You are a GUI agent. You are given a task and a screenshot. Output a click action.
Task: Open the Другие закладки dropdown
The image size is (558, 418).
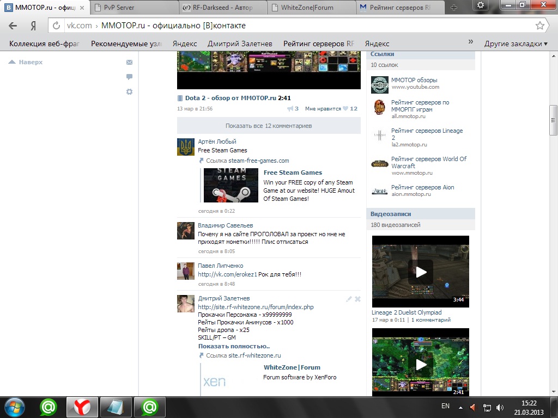pos(515,44)
